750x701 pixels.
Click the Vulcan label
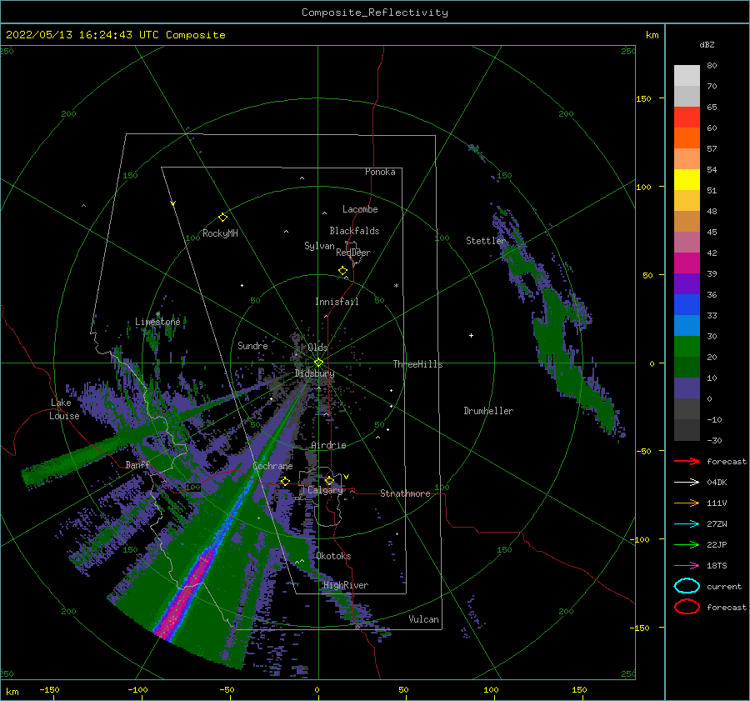(x=424, y=619)
